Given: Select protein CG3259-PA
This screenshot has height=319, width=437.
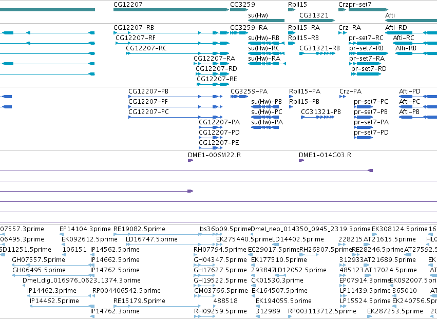Looking at the screenshot, I should click(239, 97).
